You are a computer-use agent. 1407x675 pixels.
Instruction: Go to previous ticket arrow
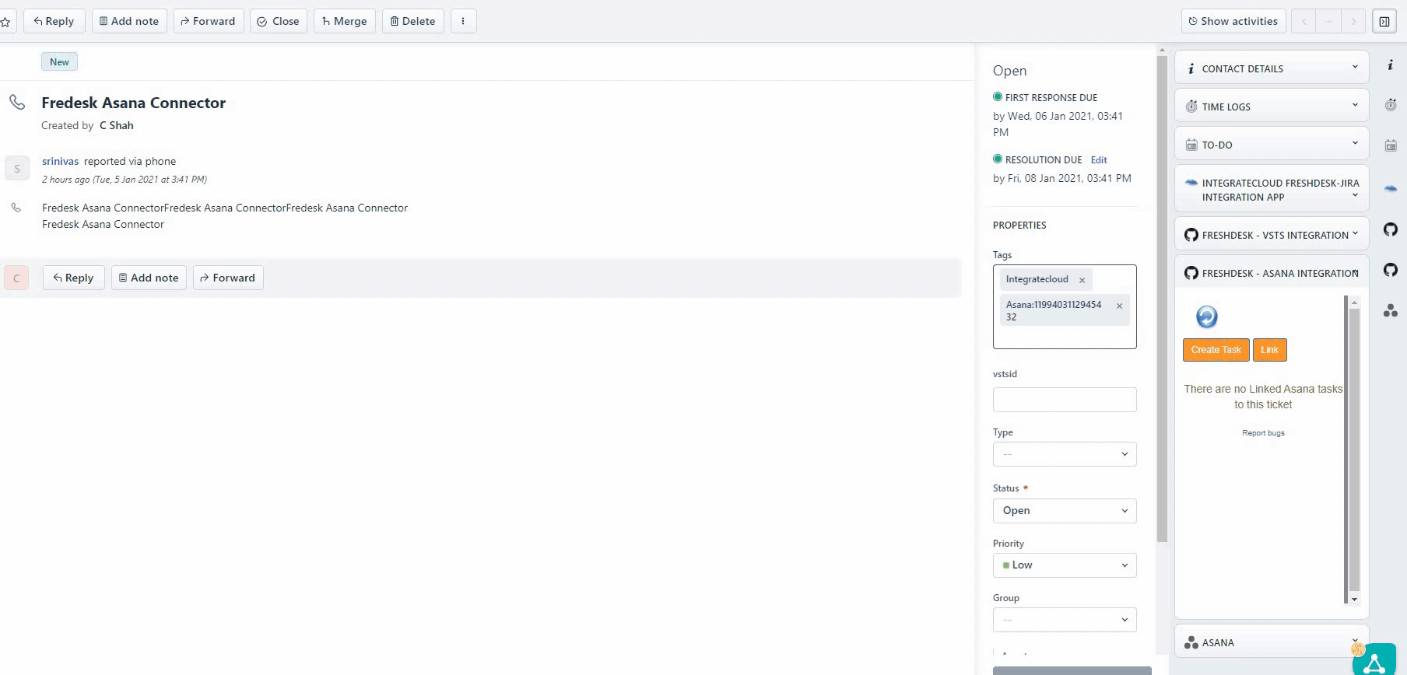pos(1303,21)
